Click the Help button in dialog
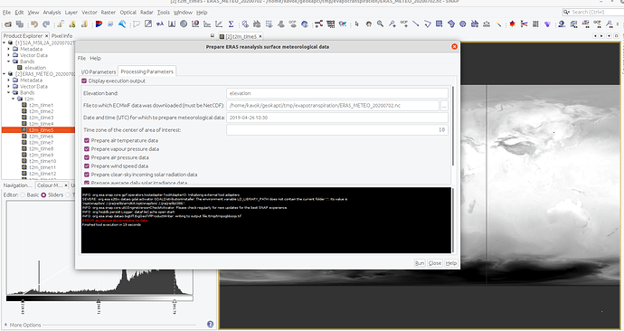 click(451, 263)
